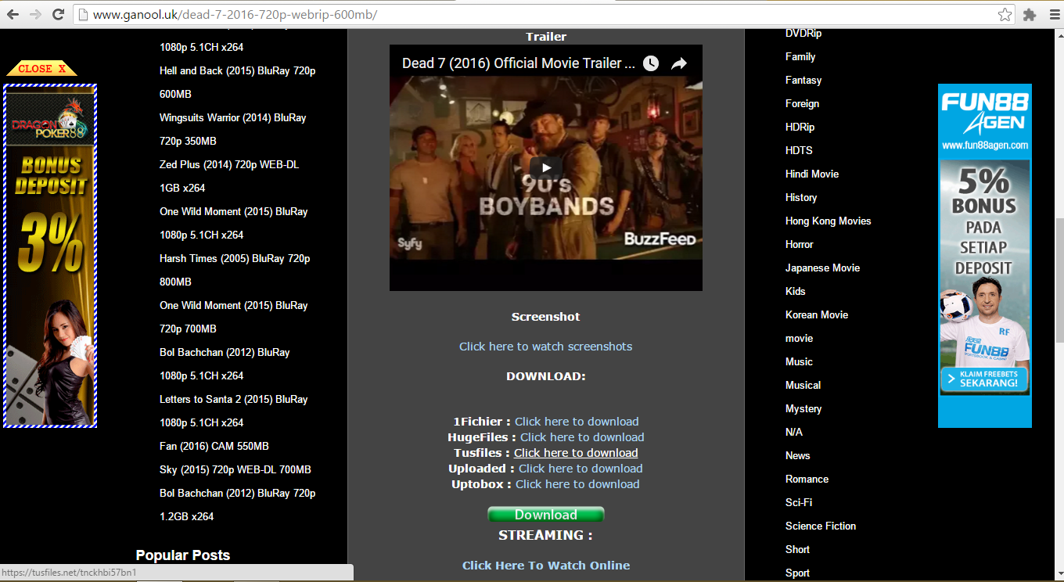Select the Hong Kong Movies category
1064x582 pixels.
pos(829,221)
